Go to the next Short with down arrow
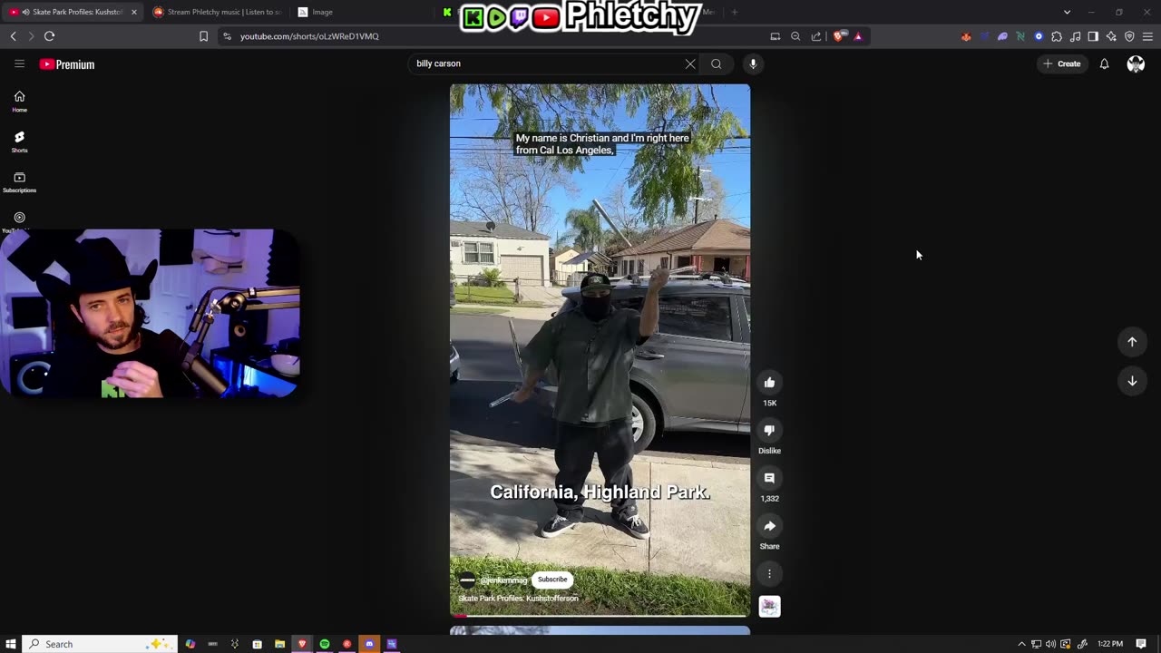Image resolution: width=1161 pixels, height=653 pixels. pos(1132,382)
